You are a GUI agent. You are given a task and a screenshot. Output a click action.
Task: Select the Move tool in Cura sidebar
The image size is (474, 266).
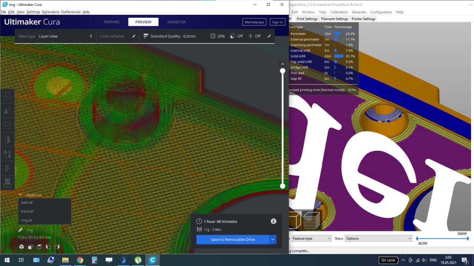(x=7, y=96)
